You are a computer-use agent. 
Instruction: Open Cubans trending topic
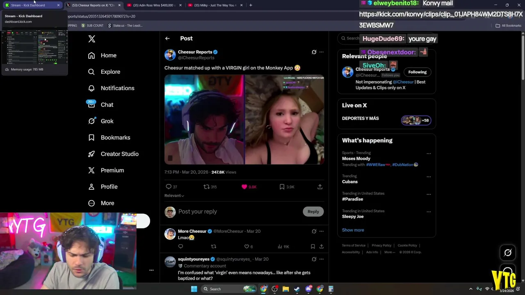(350, 182)
